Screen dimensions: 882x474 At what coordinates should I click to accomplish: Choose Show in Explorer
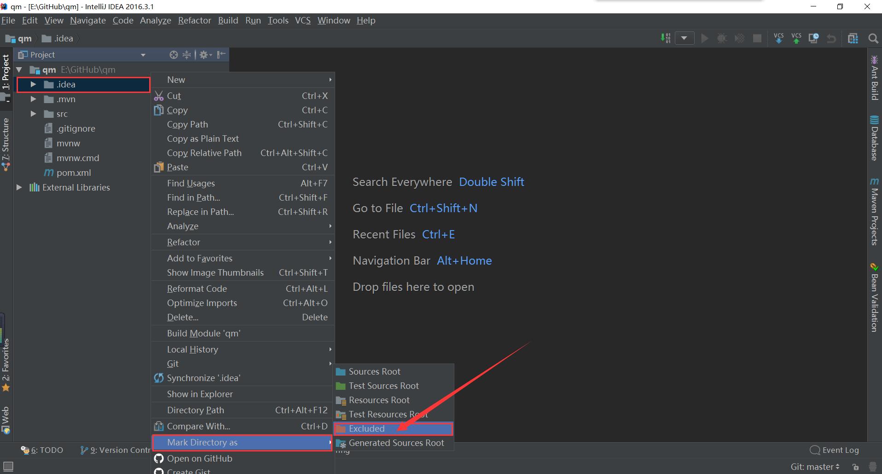point(243,394)
